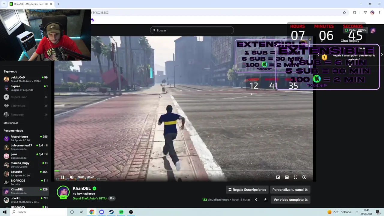The height and width of the screenshot is (216, 384).
Task: Switch to theater mode in the video player
Action: click(x=287, y=177)
